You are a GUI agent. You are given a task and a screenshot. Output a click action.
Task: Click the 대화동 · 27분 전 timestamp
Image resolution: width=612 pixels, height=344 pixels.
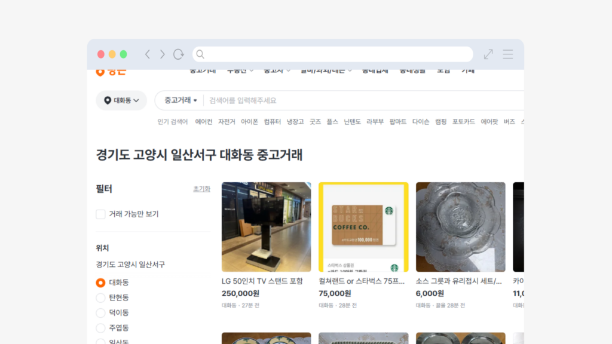click(240, 305)
